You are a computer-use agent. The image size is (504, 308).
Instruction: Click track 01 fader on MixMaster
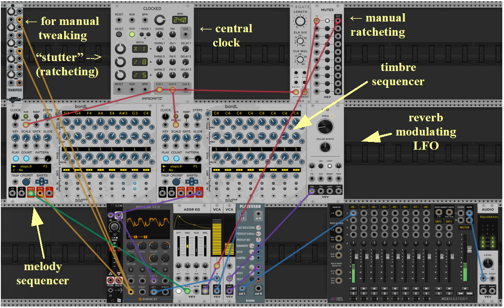tap(356, 257)
